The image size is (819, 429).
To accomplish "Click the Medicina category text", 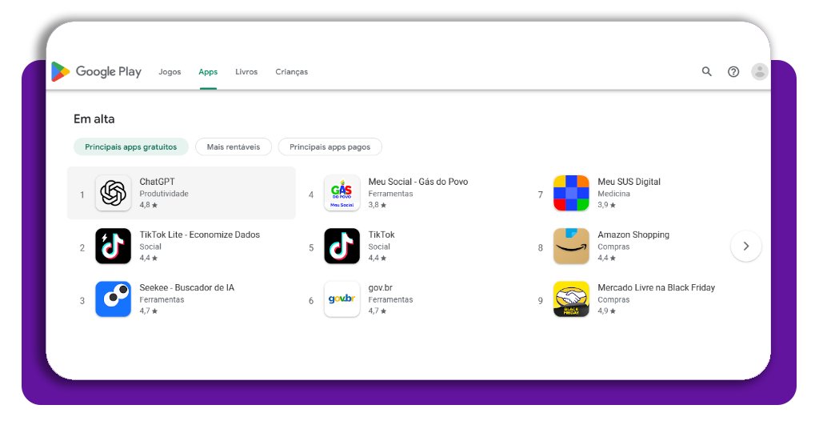I will pos(613,194).
